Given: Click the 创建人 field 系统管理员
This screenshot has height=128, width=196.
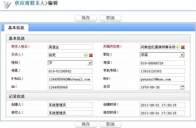Looking at the screenshot, I should tap(70, 105).
